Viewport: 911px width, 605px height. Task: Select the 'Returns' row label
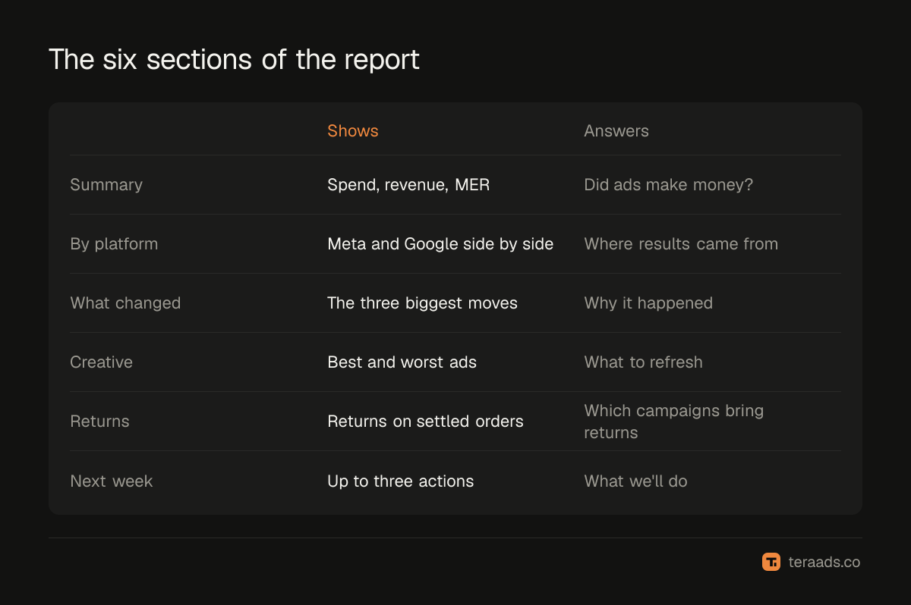(99, 421)
